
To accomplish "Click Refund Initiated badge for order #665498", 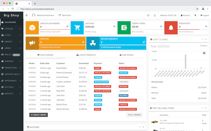I will click(101, 82).
